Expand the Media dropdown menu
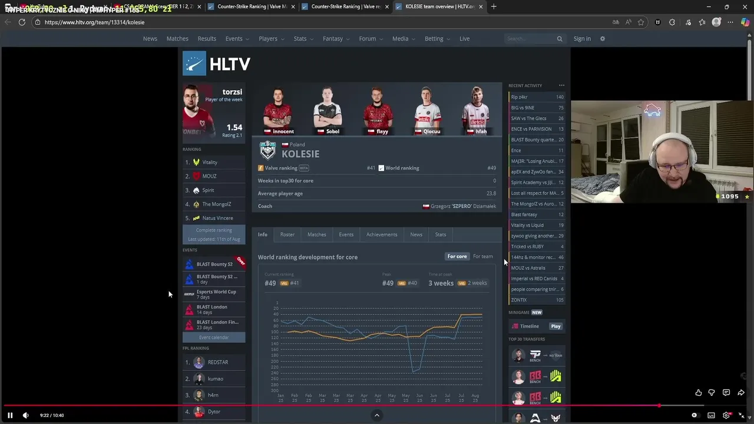Image resolution: width=754 pixels, height=424 pixels. (404, 39)
